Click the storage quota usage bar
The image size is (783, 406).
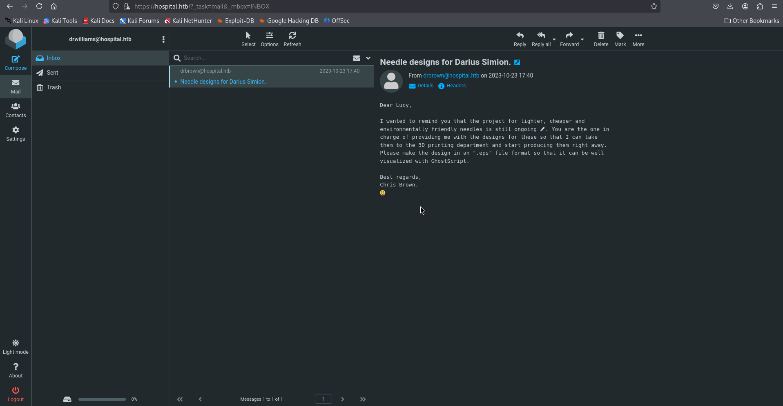point(102,399)
